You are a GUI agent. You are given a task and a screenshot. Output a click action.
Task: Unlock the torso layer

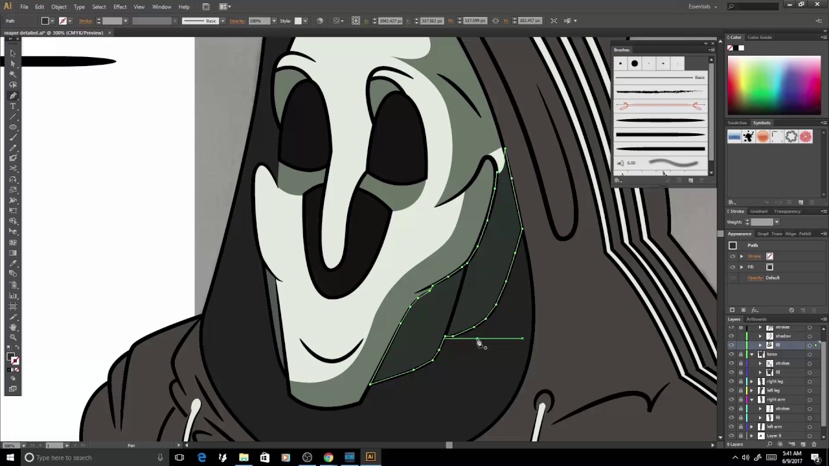coord(741,354)
